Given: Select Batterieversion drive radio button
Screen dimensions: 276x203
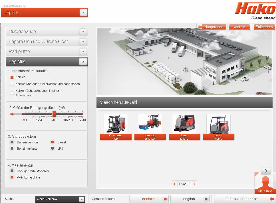Looking at the screenshot, I should pos(12,142).
